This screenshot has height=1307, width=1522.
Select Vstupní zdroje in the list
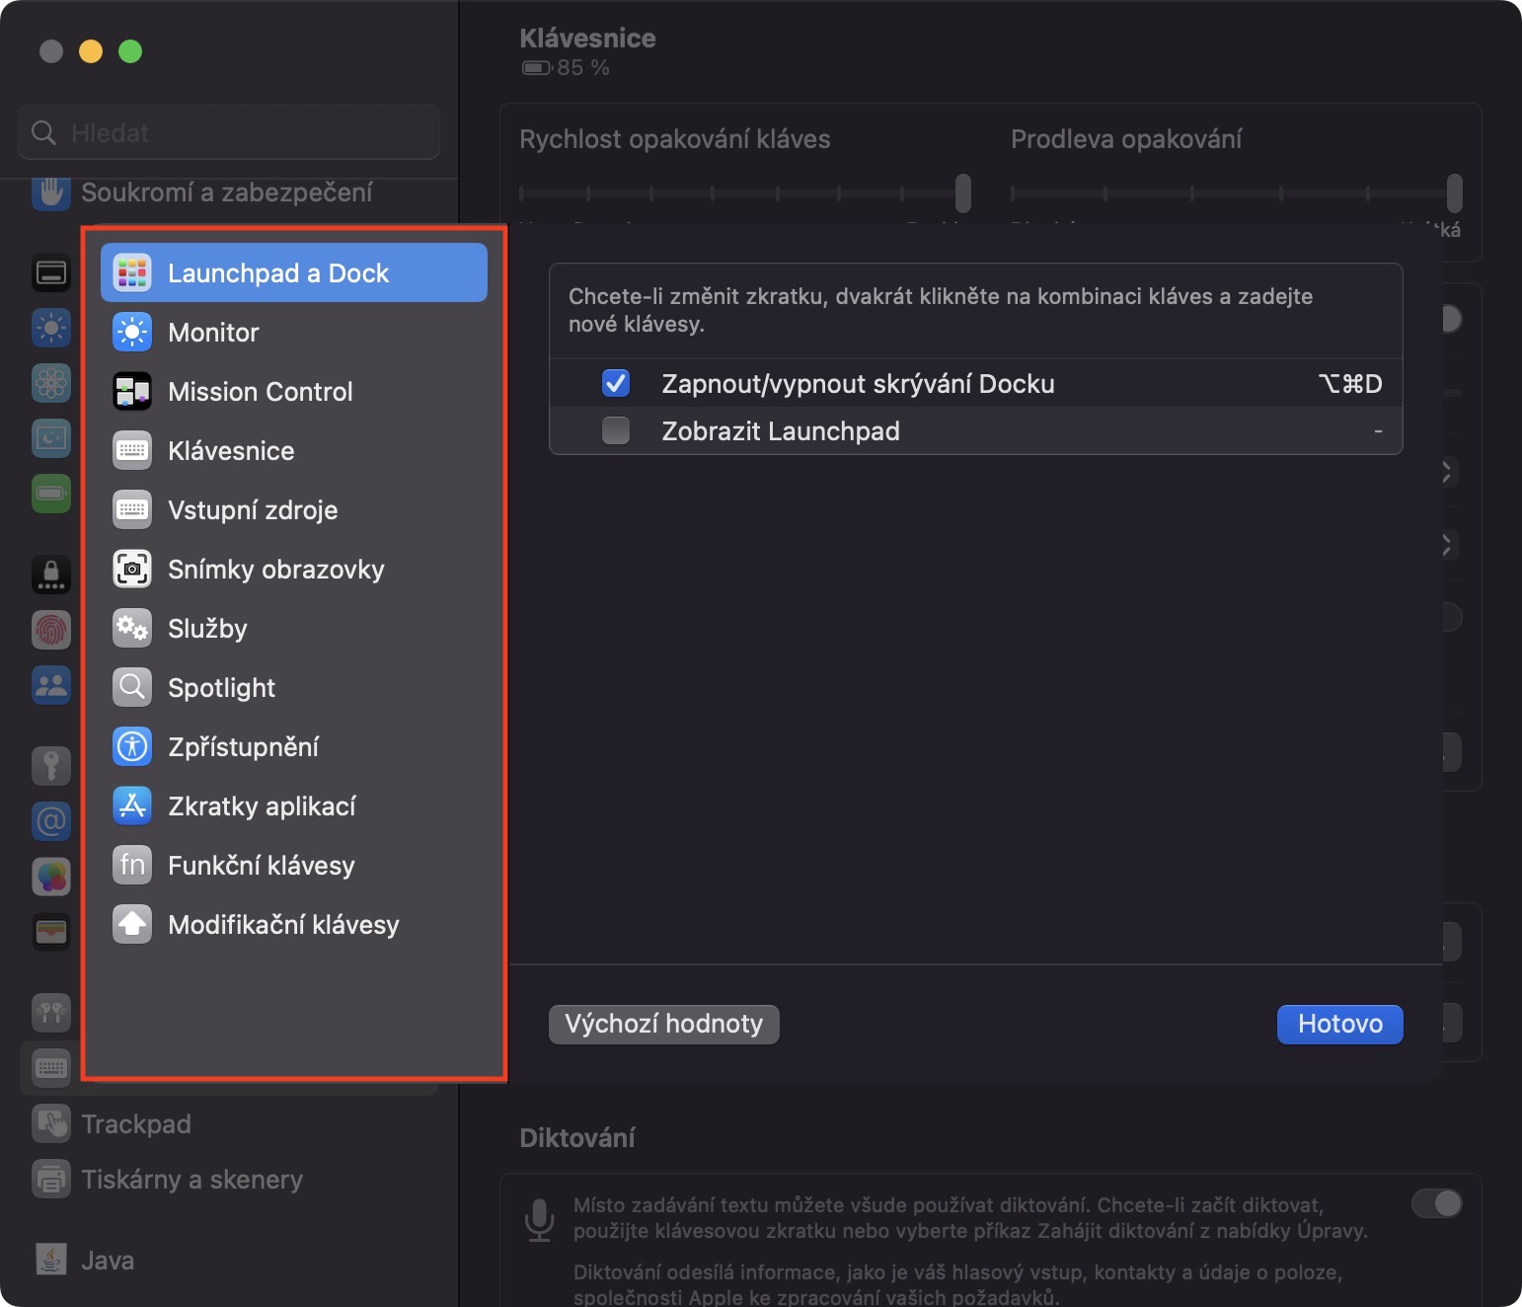253,510
